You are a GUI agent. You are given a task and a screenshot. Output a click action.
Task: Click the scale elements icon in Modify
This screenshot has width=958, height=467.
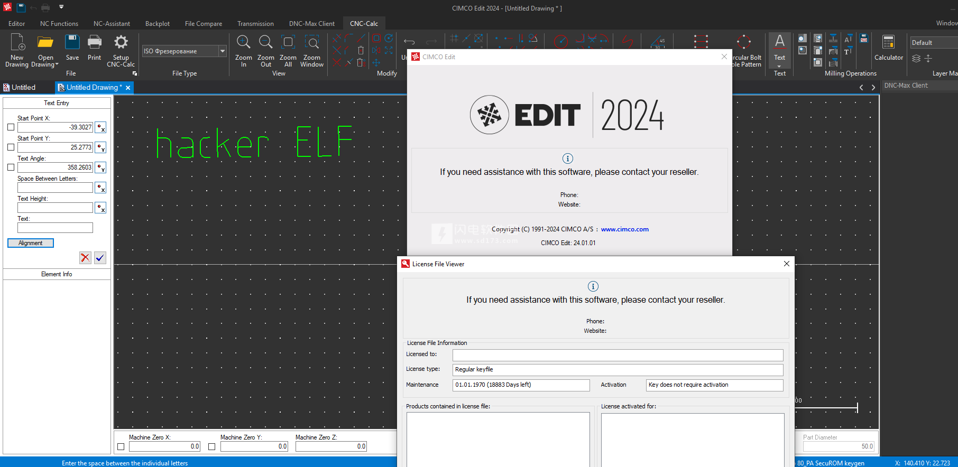[x=389, y=50]
